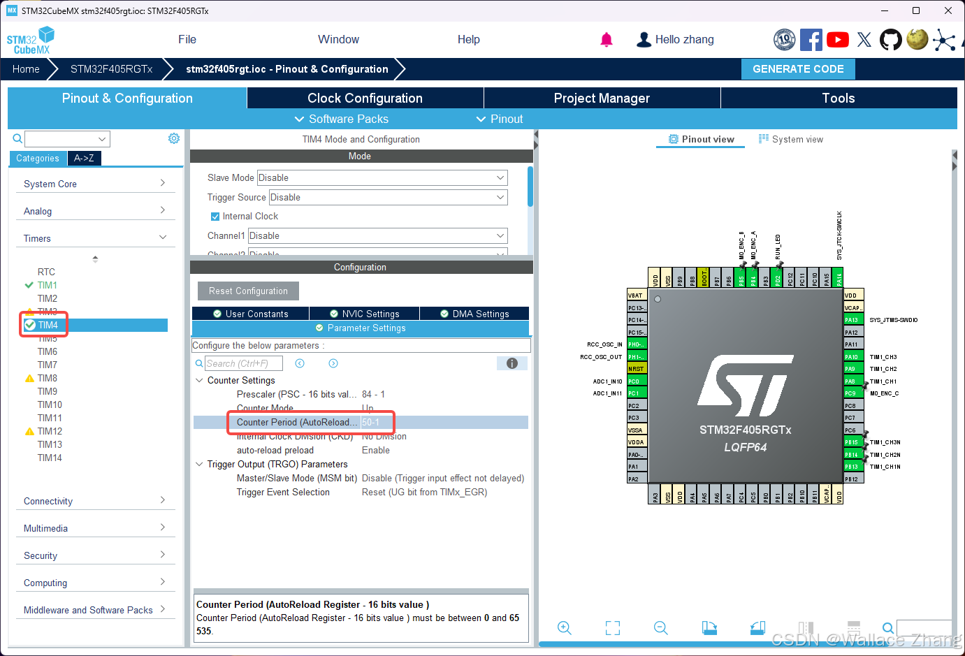The height and width of the screenshot is (656, 965).
Task: Expand the Analog category
Action: pos(95,211)
